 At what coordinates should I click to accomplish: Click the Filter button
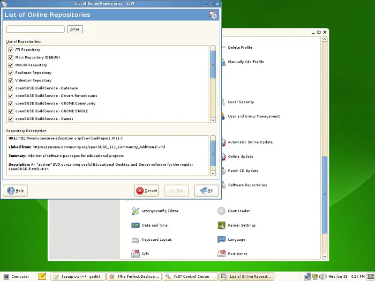(x=75, y=29)
